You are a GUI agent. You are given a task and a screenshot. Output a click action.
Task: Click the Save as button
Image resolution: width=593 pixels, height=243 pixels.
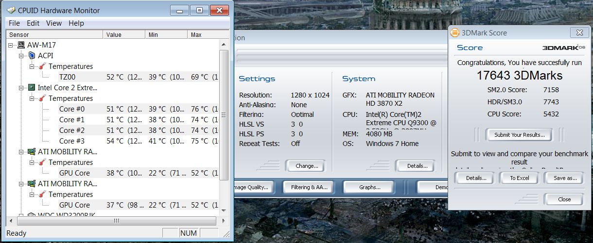pos(564,178)
